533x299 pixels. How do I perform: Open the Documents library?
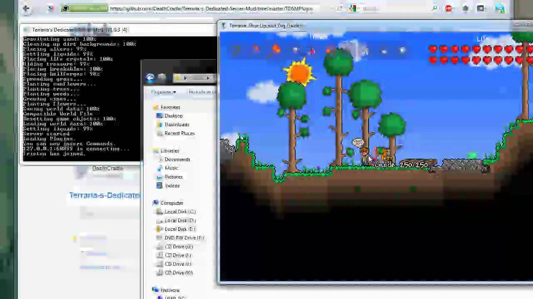[x=177, y=159]
